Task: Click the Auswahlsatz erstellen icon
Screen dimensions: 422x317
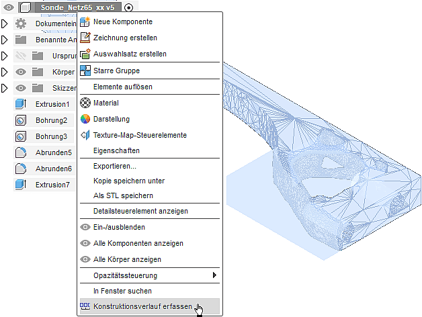Action: tap(85, 54)
